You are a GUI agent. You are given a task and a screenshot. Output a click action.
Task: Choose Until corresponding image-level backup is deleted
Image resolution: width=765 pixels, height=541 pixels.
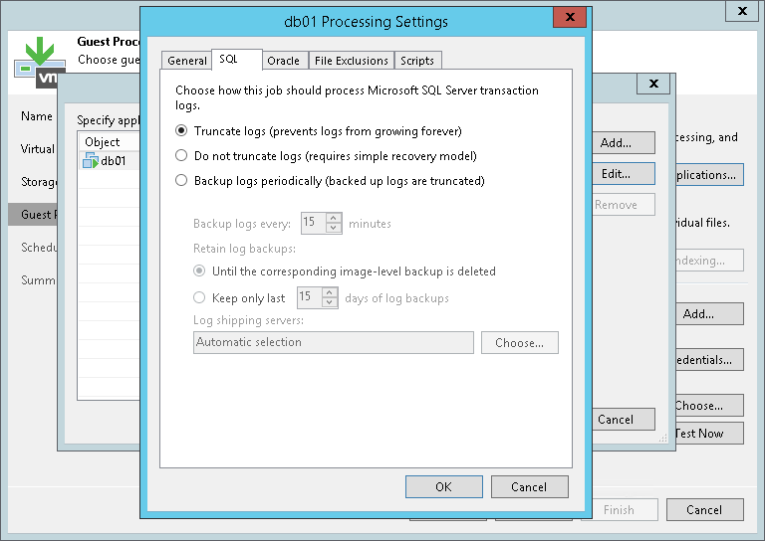pos(199,270)
